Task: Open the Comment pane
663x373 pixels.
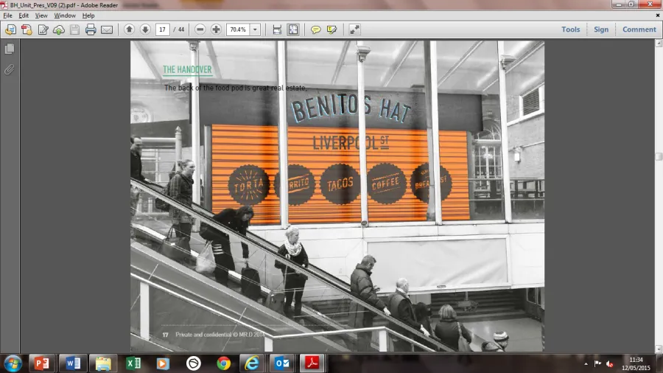Action: (639, 29)
